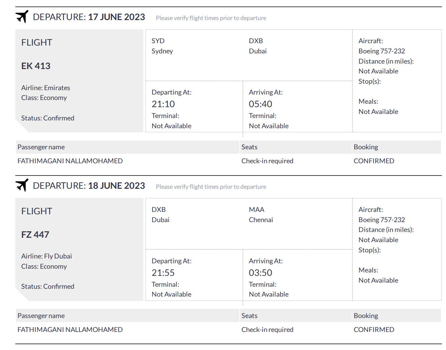446x350 pixels.
Task: Click the MAA airport code
Action: pos(256,210)
